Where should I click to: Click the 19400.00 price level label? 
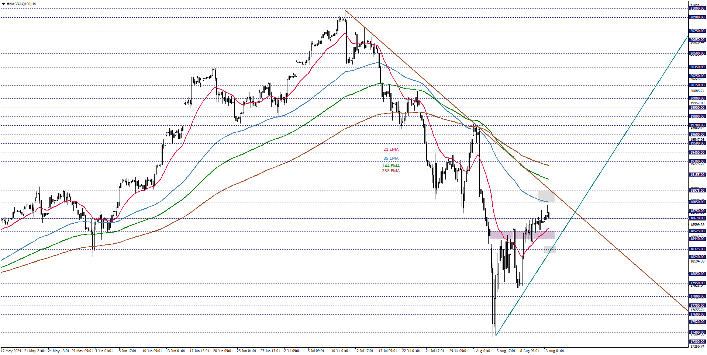coord(697,153)
